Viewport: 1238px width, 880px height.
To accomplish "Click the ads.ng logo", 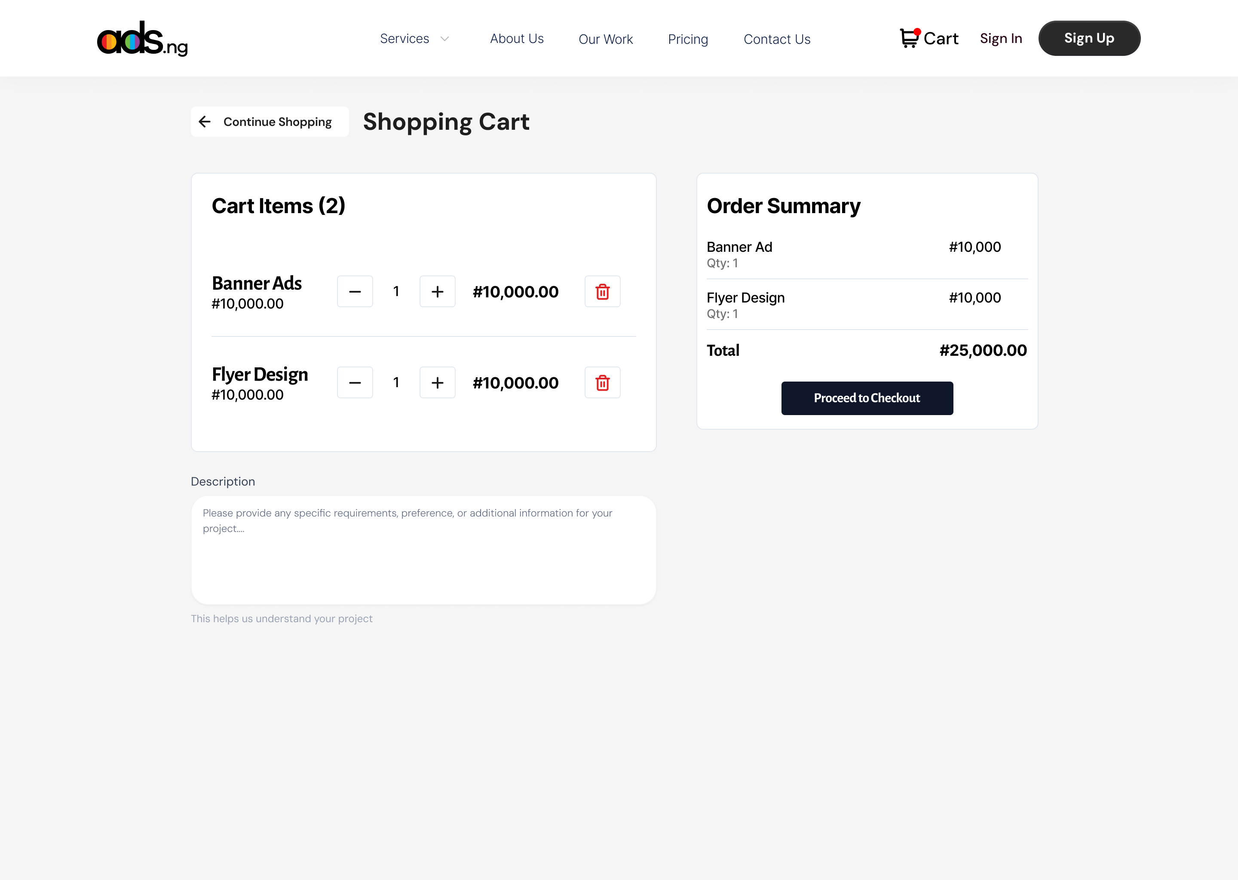I will point(142,39).
